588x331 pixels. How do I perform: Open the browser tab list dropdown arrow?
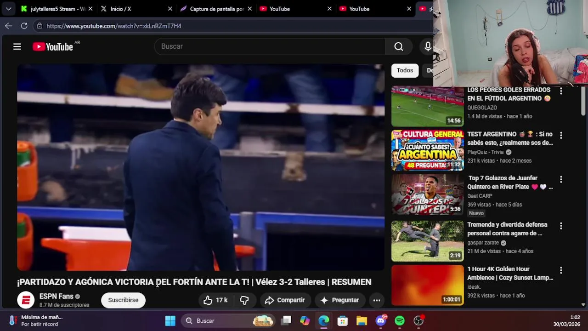[8, 9]
